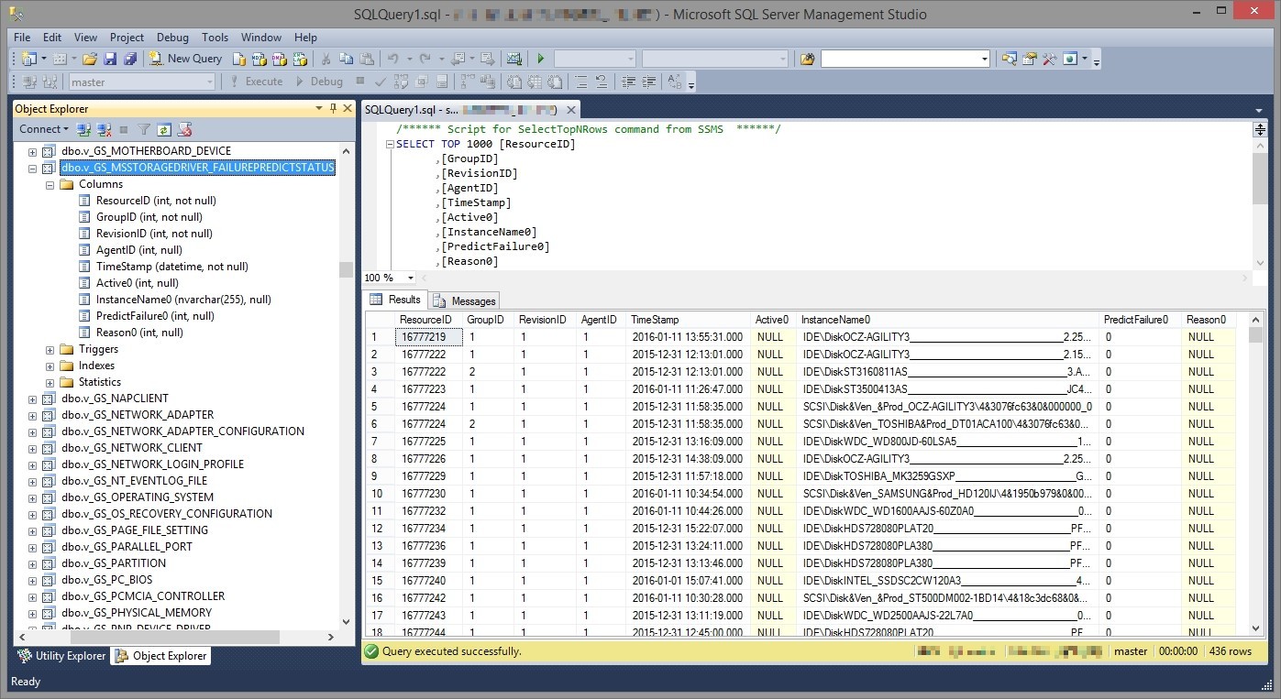Switch to the Messages tab
The height and width of the screenshot is (699, 1281).
(465, 300)
